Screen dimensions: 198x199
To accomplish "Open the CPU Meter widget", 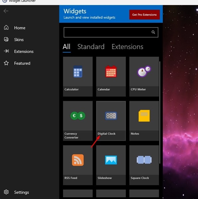I will (x=144, y=77).
